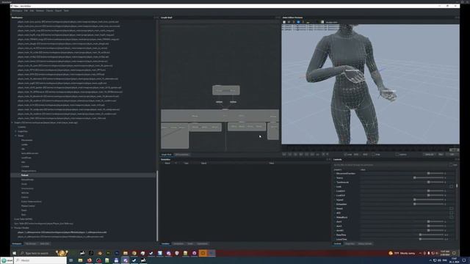Select the Graph Root tab below graph view
The image size is (470, 264).
[167, 155]
